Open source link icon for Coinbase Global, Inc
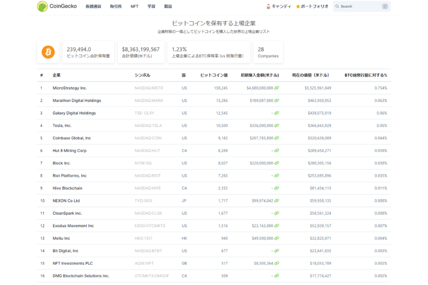This screenshot has width=428, height=285. [x=277, y=138]
